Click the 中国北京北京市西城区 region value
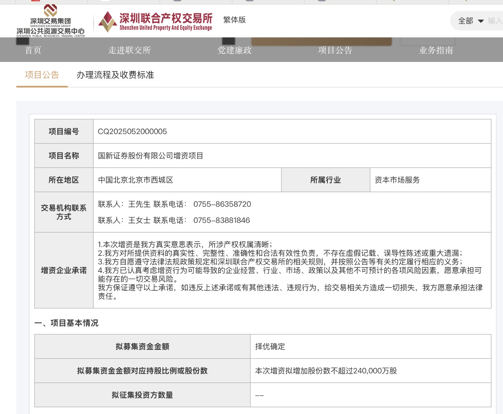This screenshot has height=414, width=503. 136,180
